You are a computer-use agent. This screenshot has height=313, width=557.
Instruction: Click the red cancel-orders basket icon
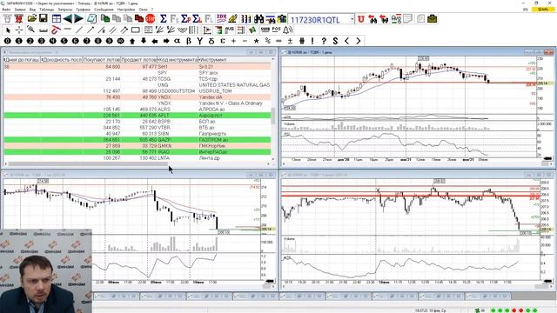(18, 19)
